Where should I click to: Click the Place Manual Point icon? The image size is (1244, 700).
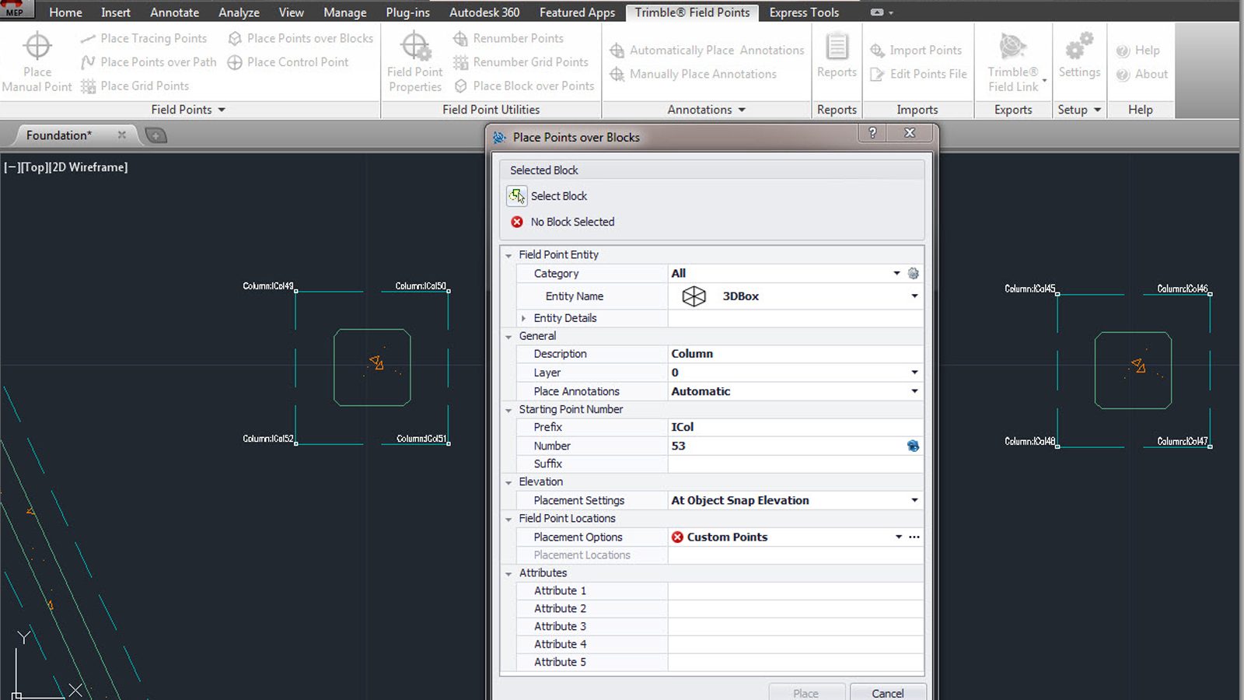(x=37, y=47)
